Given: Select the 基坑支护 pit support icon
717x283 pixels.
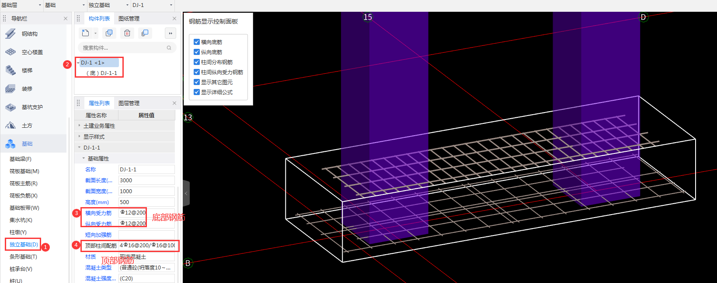Looking at the screenshot, I should (10, 107).
